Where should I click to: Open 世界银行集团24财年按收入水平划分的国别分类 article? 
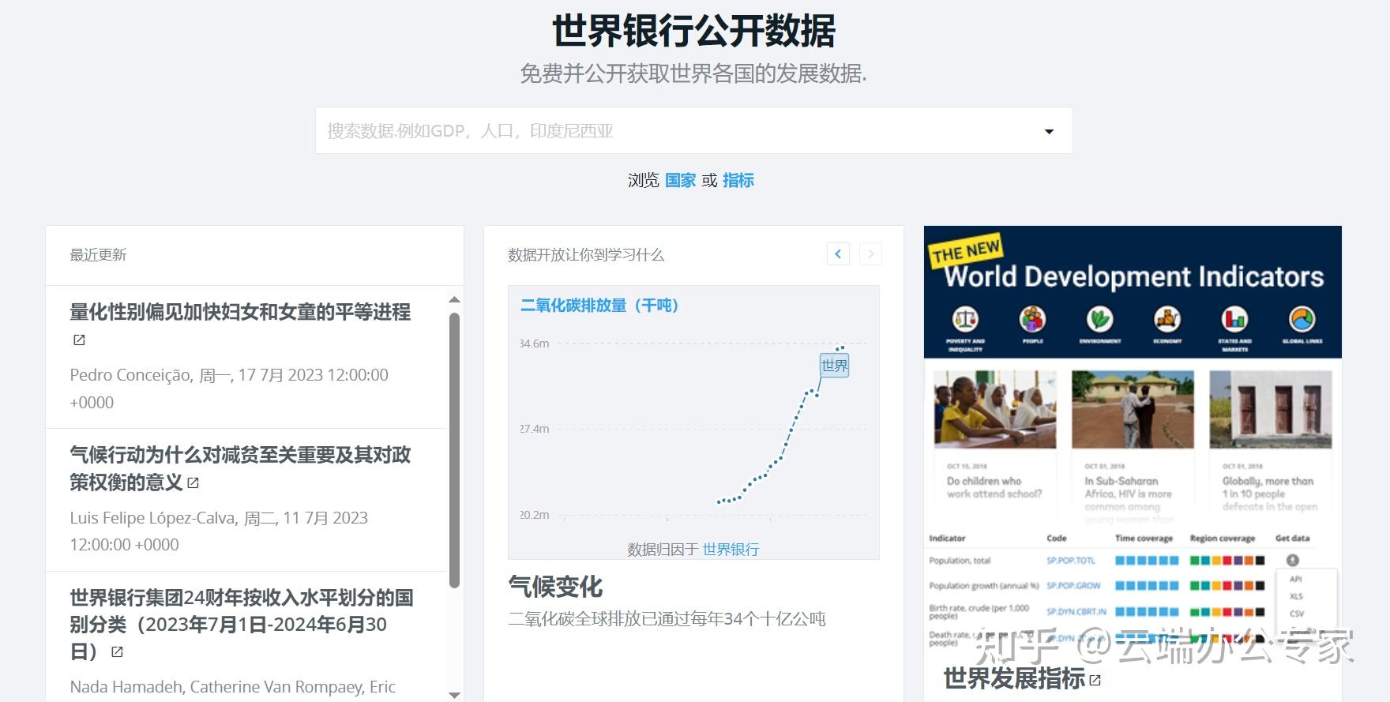coord(241,624)
